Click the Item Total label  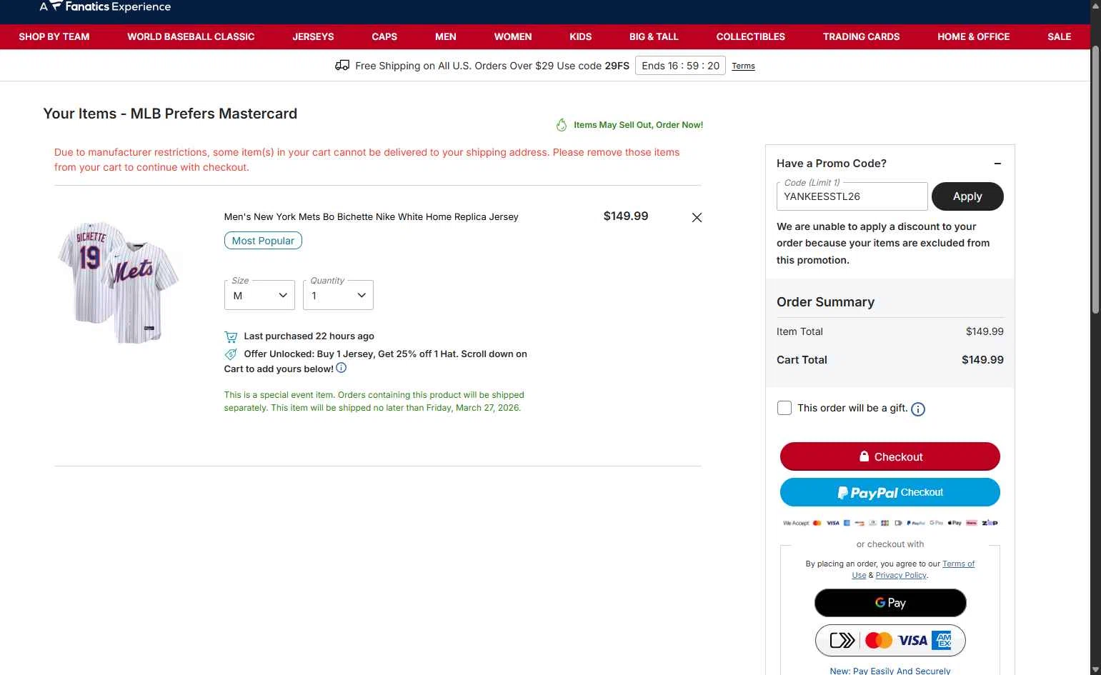tap(799, 331)
